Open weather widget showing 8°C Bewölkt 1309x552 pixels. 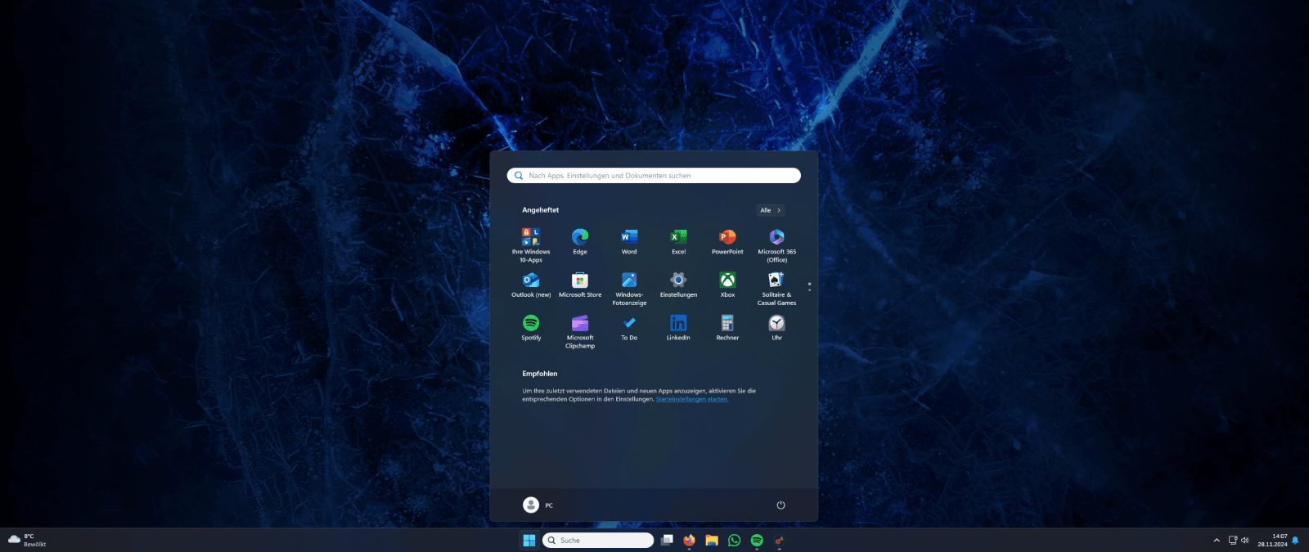pos(27,541)
